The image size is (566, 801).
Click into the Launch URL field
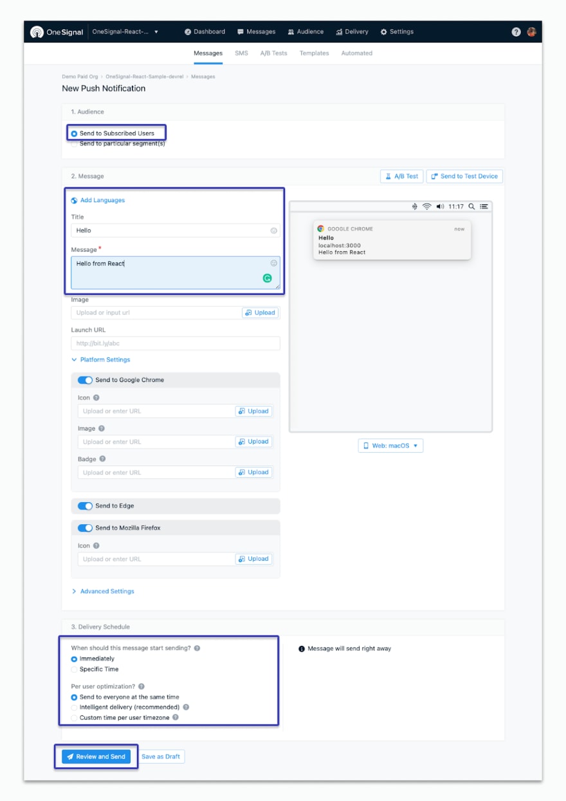(x=176, y=343)
